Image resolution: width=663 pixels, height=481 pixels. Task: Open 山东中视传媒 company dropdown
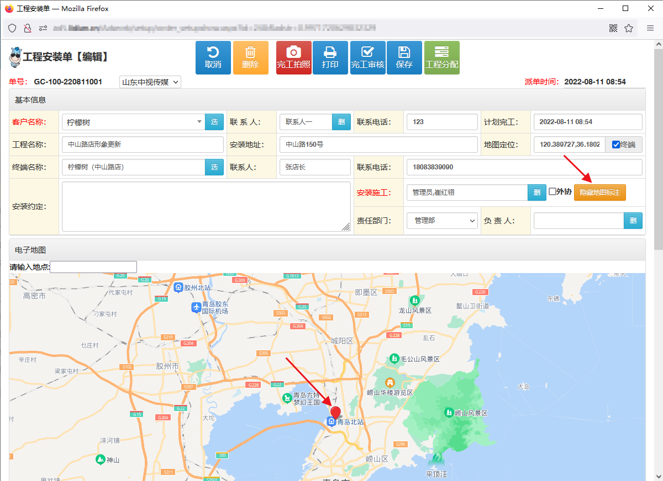(x=150, y=82)
